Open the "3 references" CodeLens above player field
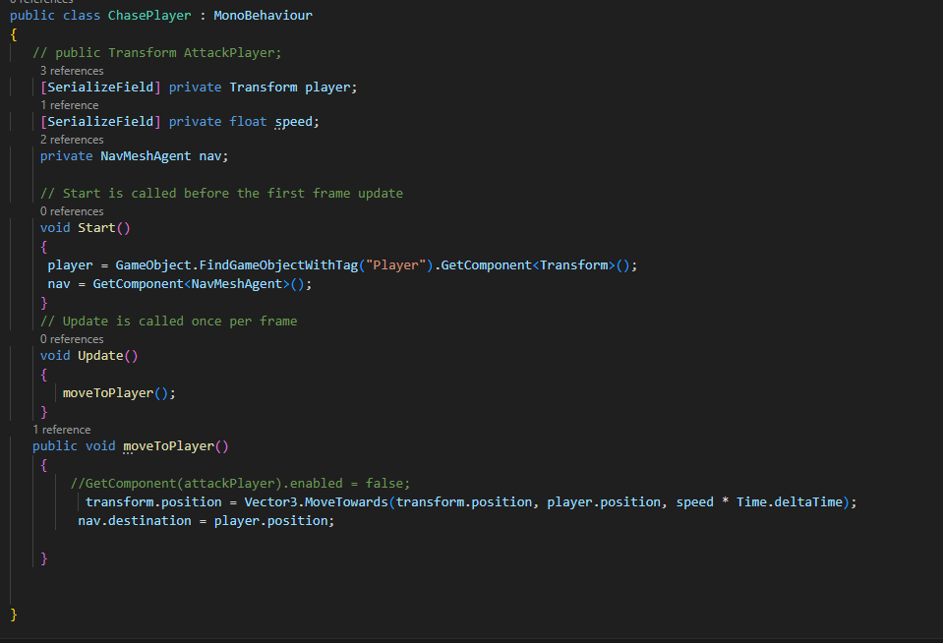This screenshot has width=943, height=643. click(x=72, y=71)
